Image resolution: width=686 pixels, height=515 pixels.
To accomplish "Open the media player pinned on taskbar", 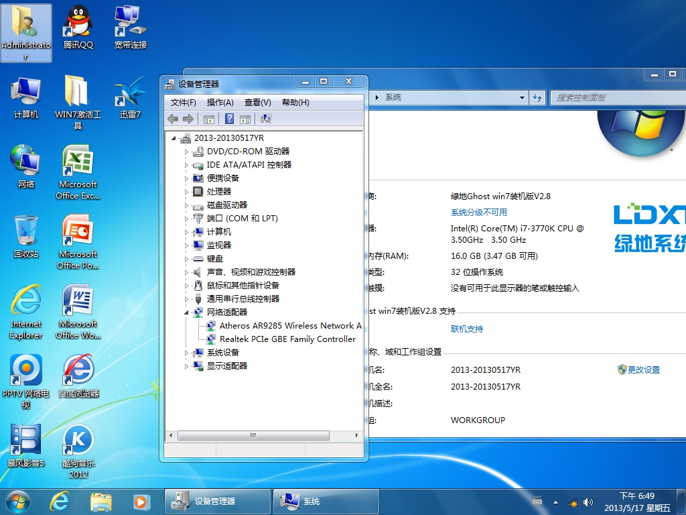I will click(x=141, y=502).
